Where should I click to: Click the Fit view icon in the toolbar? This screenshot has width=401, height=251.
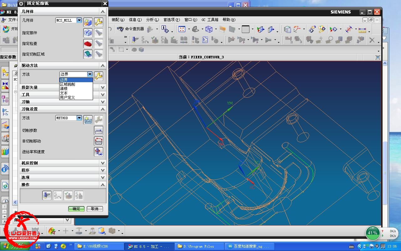point(182,29)
